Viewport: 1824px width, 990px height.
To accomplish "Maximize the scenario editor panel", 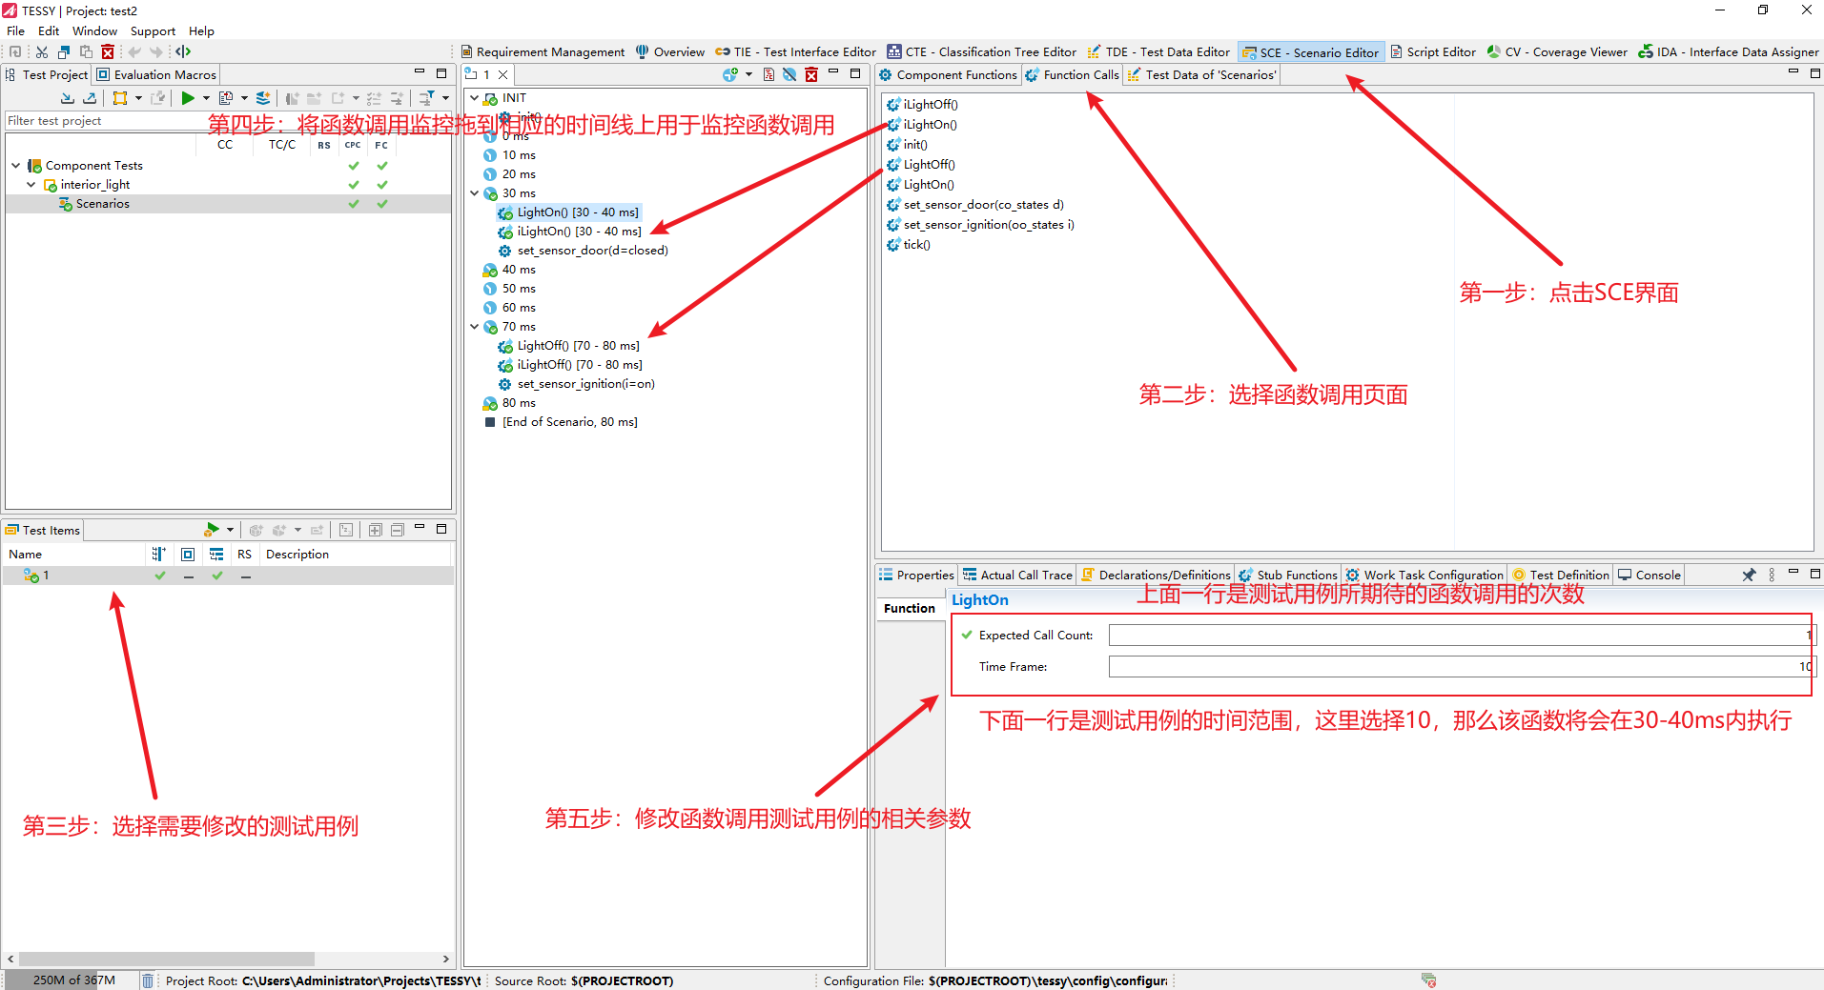I will pyautogui.click(x=855, y=73).
